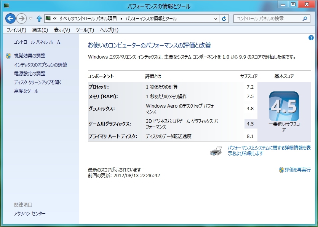Open the recent locations dropdown arrow
This screenshot has width=318, height=227.
(30, 19)
